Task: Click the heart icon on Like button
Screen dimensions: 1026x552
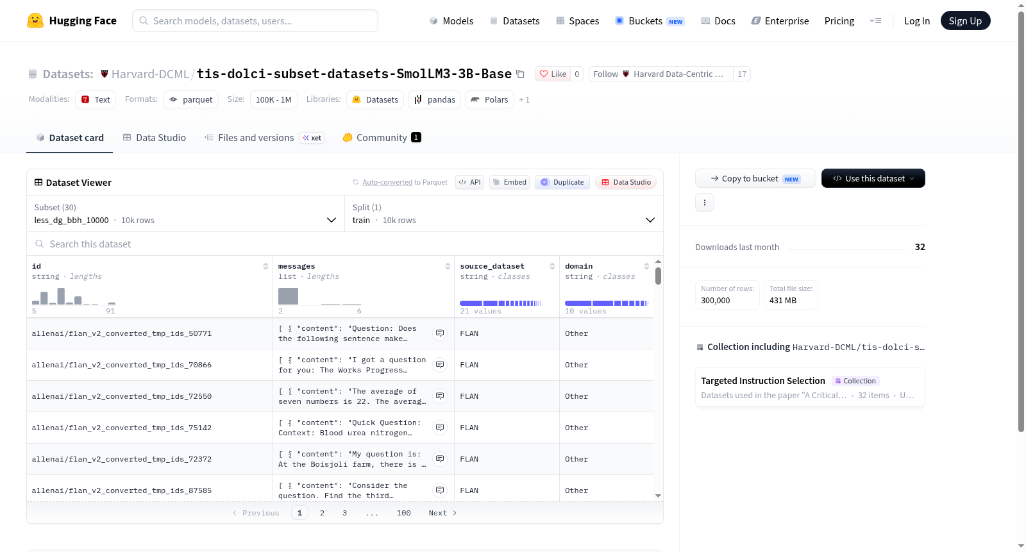Action: click(544, 74)
